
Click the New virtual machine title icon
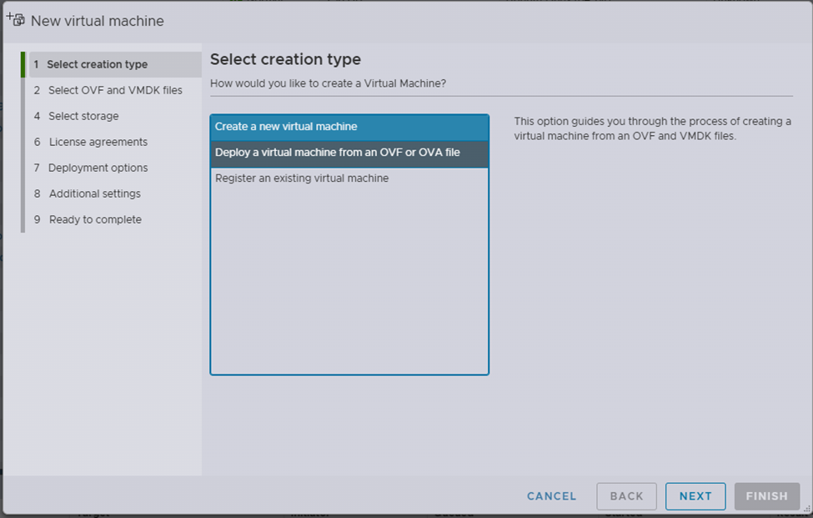15,19
